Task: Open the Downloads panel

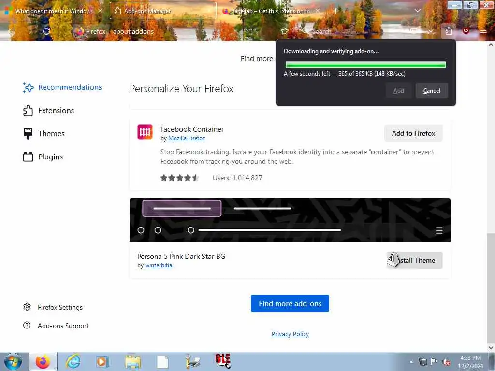Action: point(431,31)
